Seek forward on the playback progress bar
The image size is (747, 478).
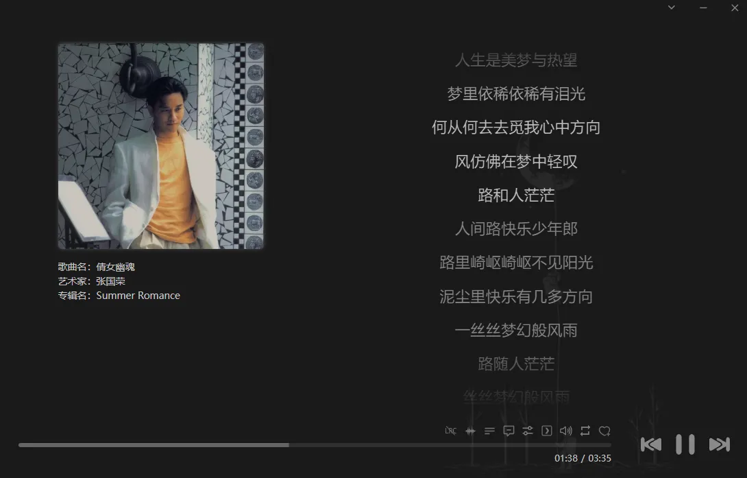tap(411, 444)
